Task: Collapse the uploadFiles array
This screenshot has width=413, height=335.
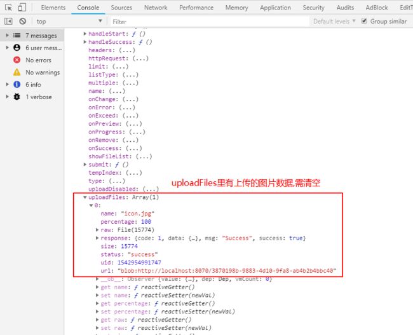Action: click(x=85, y=197)
